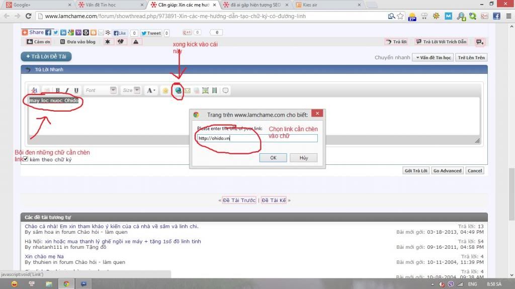
Task: Toggle underline formatting in editor
Action: (76, 91)
